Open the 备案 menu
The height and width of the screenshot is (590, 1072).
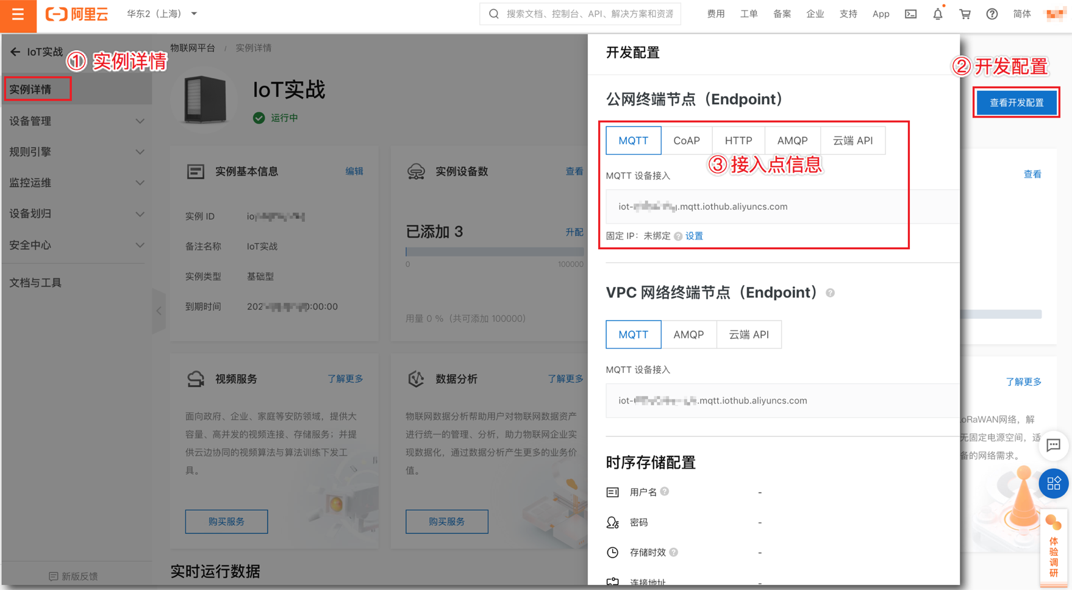click(782, 13)
